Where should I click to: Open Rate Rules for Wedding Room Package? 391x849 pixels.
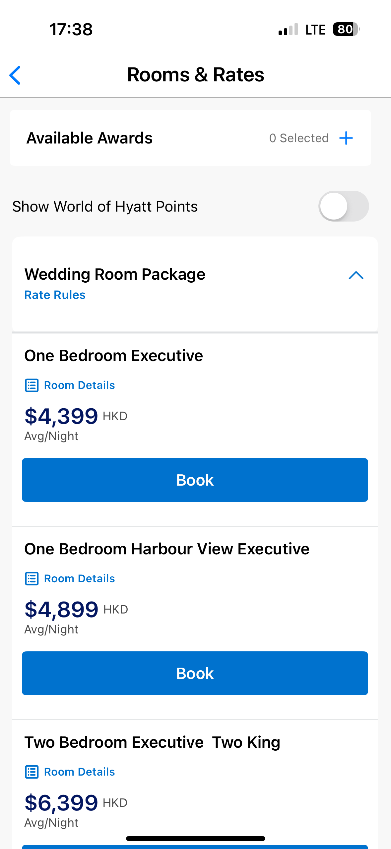55,295
